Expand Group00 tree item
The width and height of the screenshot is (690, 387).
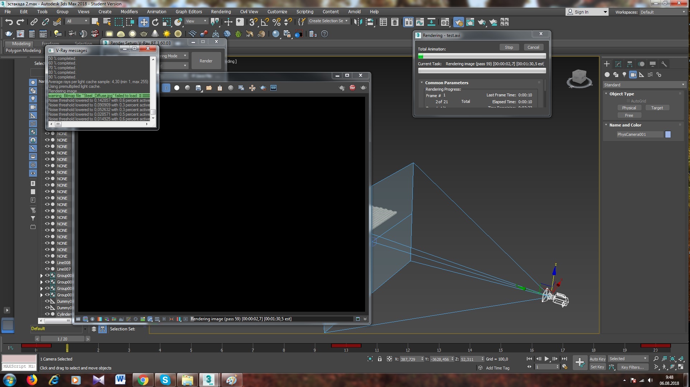(x=40, y=275)
